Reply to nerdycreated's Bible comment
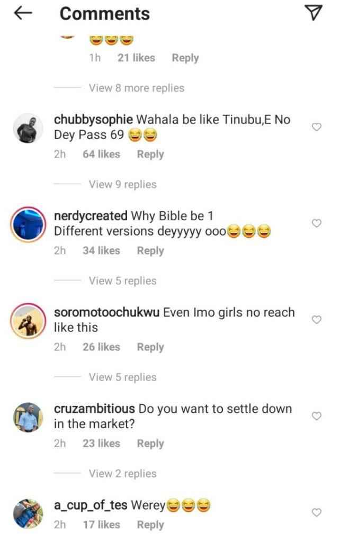This screenshot has height=542, width=340. tap(150, 250)
